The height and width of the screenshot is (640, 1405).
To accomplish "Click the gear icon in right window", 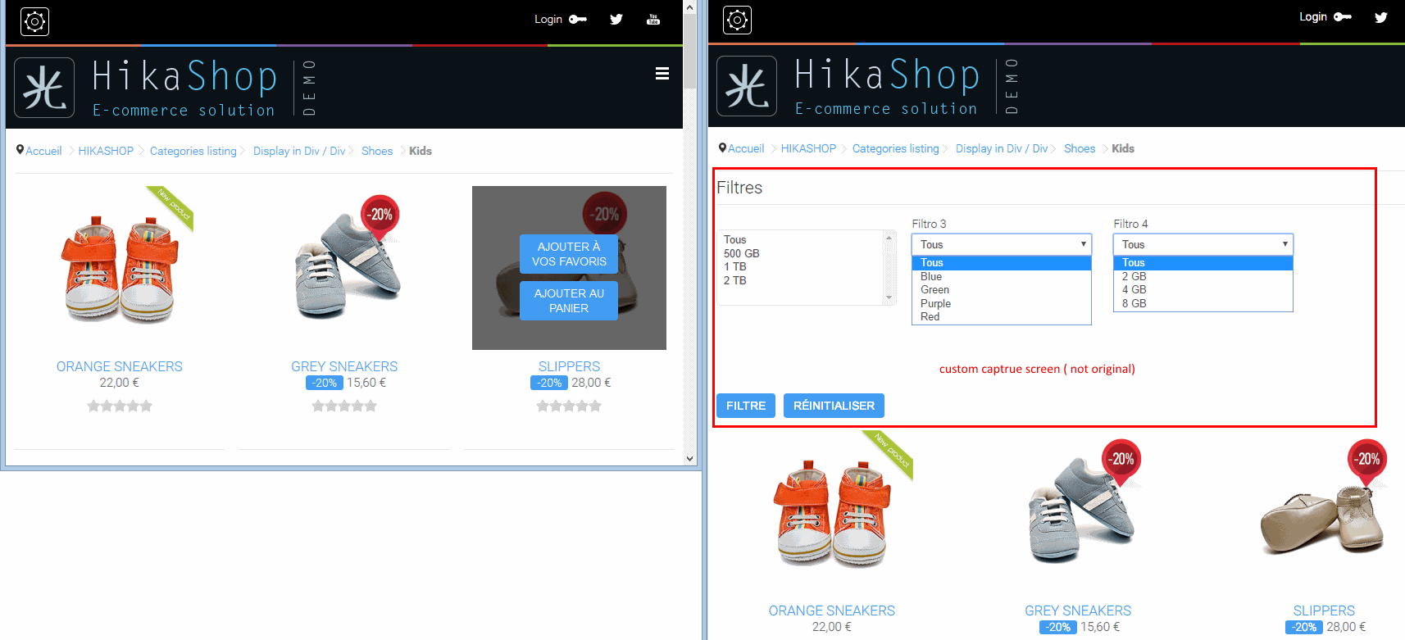I will 737,20.
